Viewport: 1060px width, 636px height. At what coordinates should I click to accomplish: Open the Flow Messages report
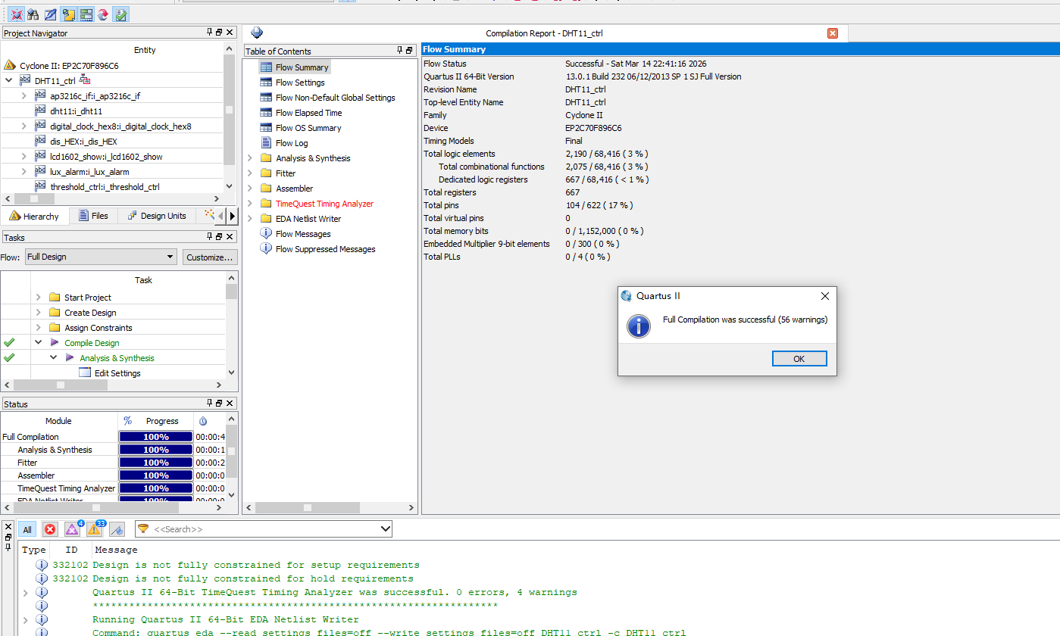(x=303, y=234)
